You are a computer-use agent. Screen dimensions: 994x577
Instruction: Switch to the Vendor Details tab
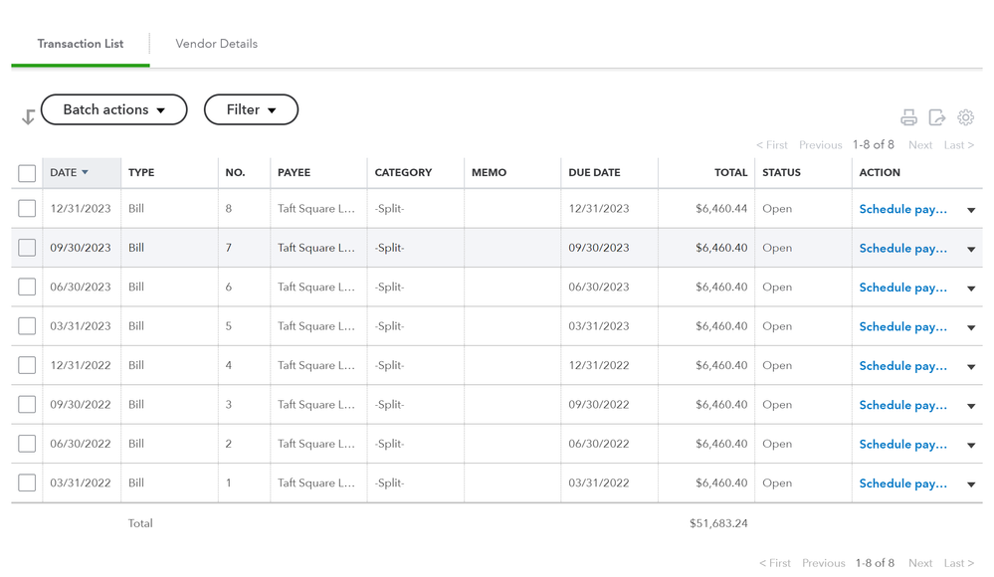(216, 44)
